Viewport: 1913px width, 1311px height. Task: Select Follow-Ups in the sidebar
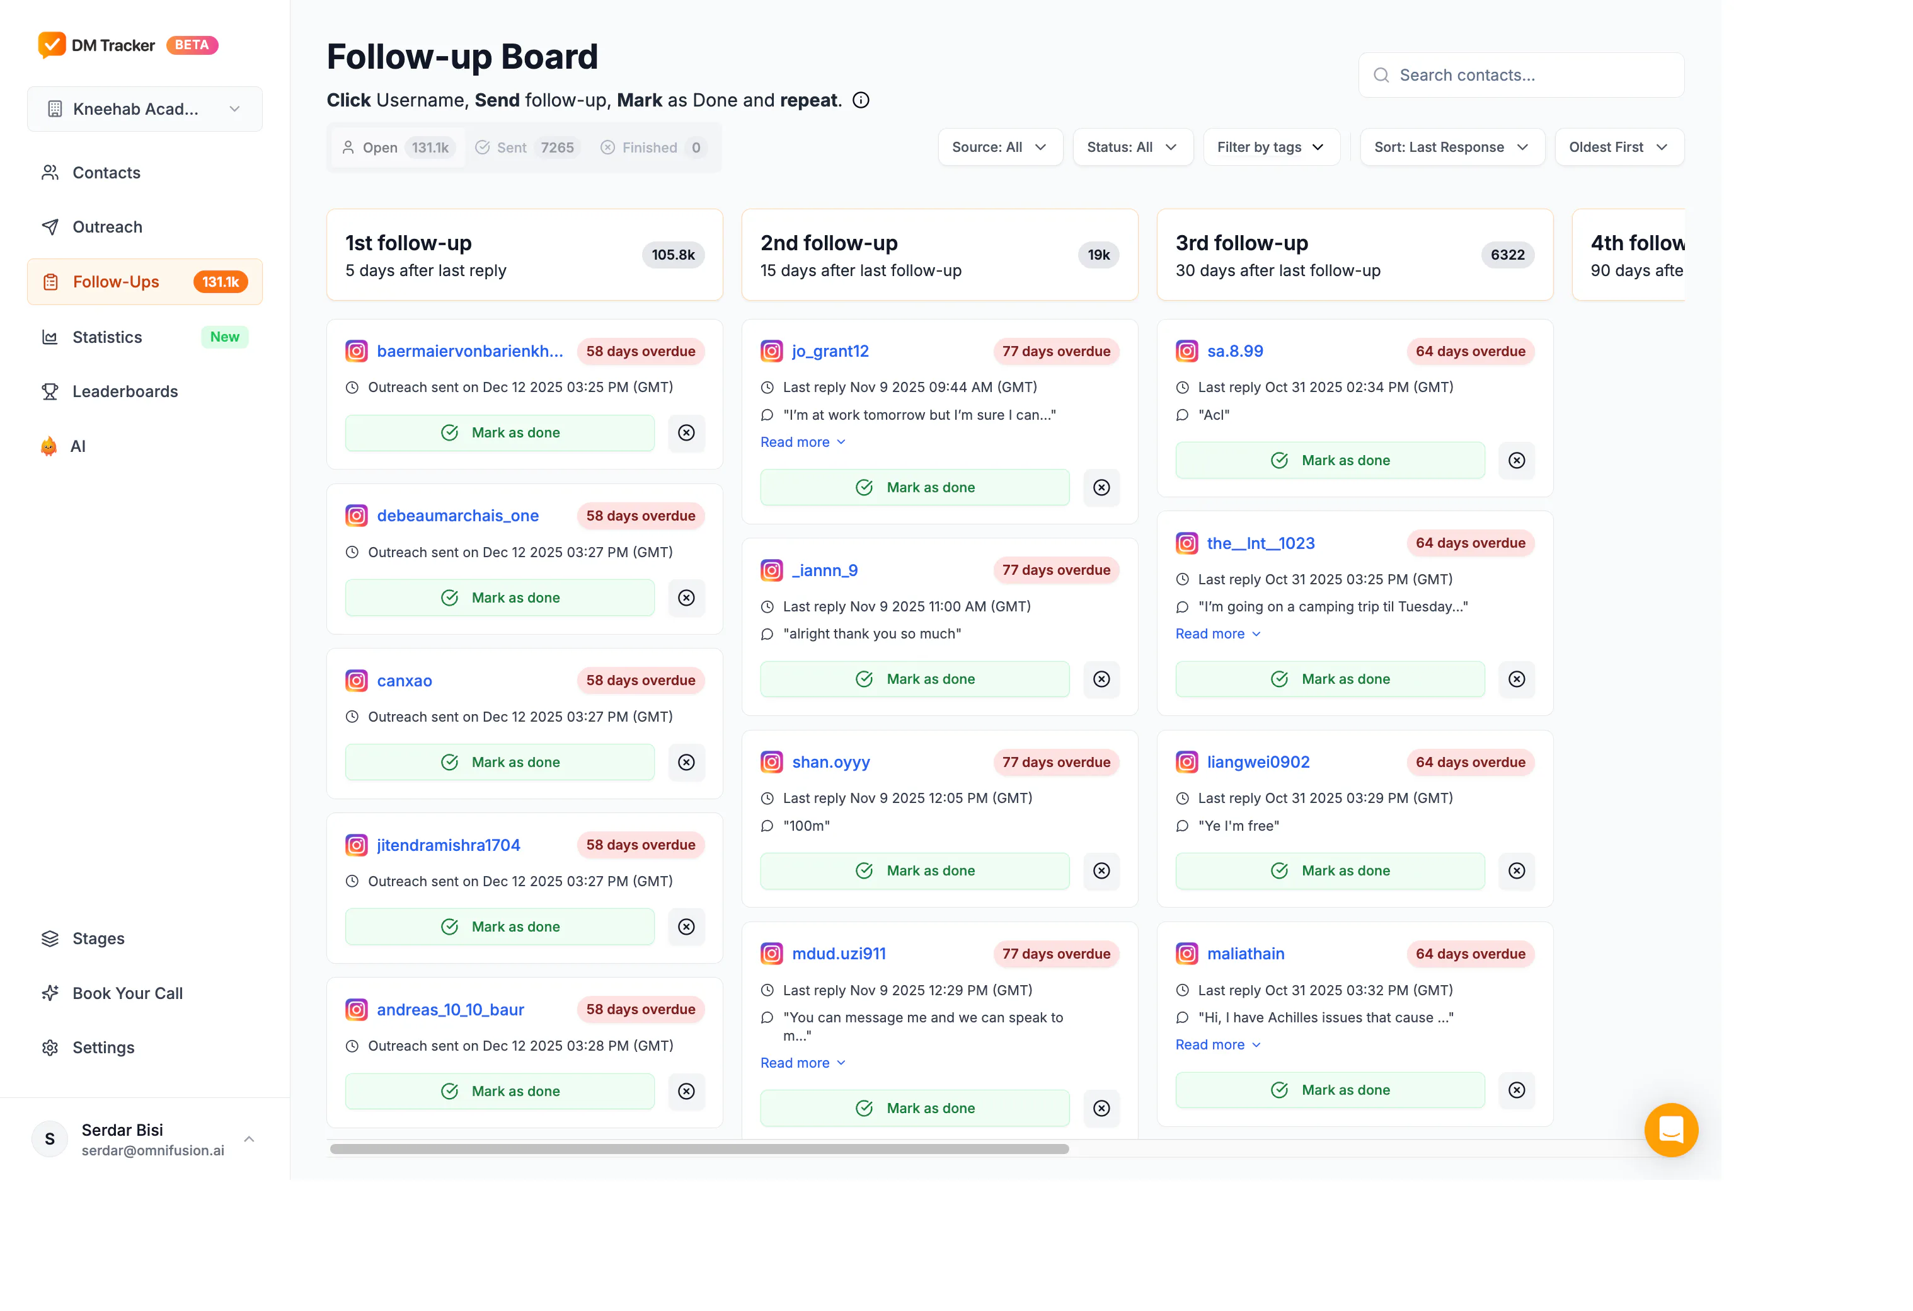[x=145, y=282]
